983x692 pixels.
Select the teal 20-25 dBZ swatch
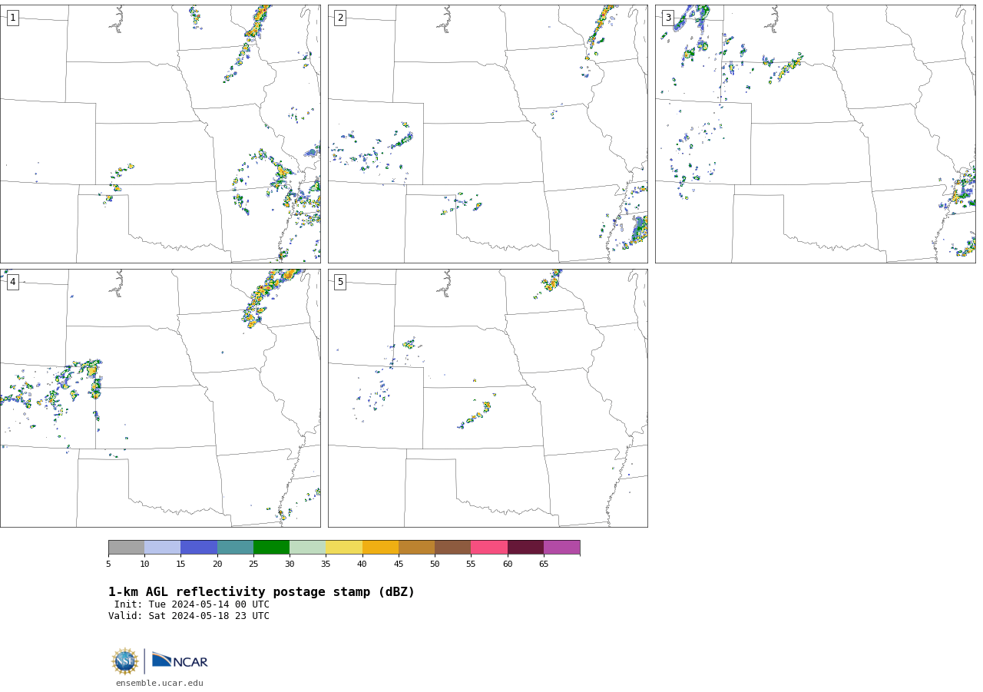point(235,548)
